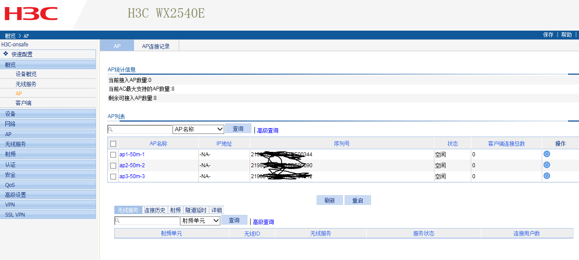579x260 pixels.
Task: Open the ap3-50m-3 AP link
Action: click(132, 176)
